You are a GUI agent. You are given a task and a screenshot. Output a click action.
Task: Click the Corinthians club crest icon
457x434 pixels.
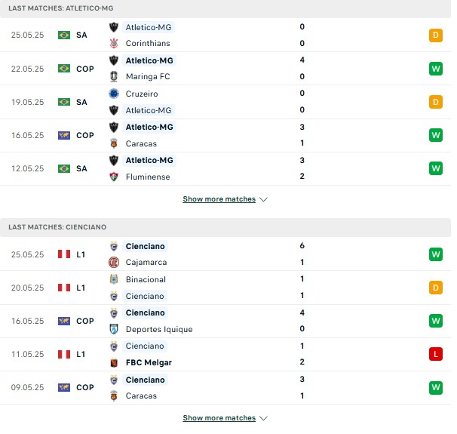114,43
